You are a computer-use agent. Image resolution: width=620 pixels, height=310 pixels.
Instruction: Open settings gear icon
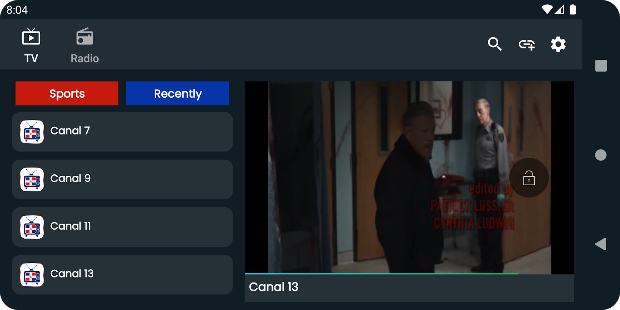pos(558,44)
